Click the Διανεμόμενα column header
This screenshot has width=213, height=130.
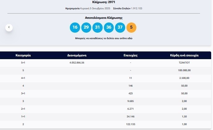(x=77, y=55)
